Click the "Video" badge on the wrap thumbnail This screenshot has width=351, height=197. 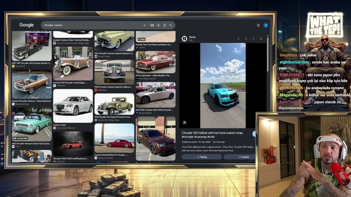click(141, 39)
